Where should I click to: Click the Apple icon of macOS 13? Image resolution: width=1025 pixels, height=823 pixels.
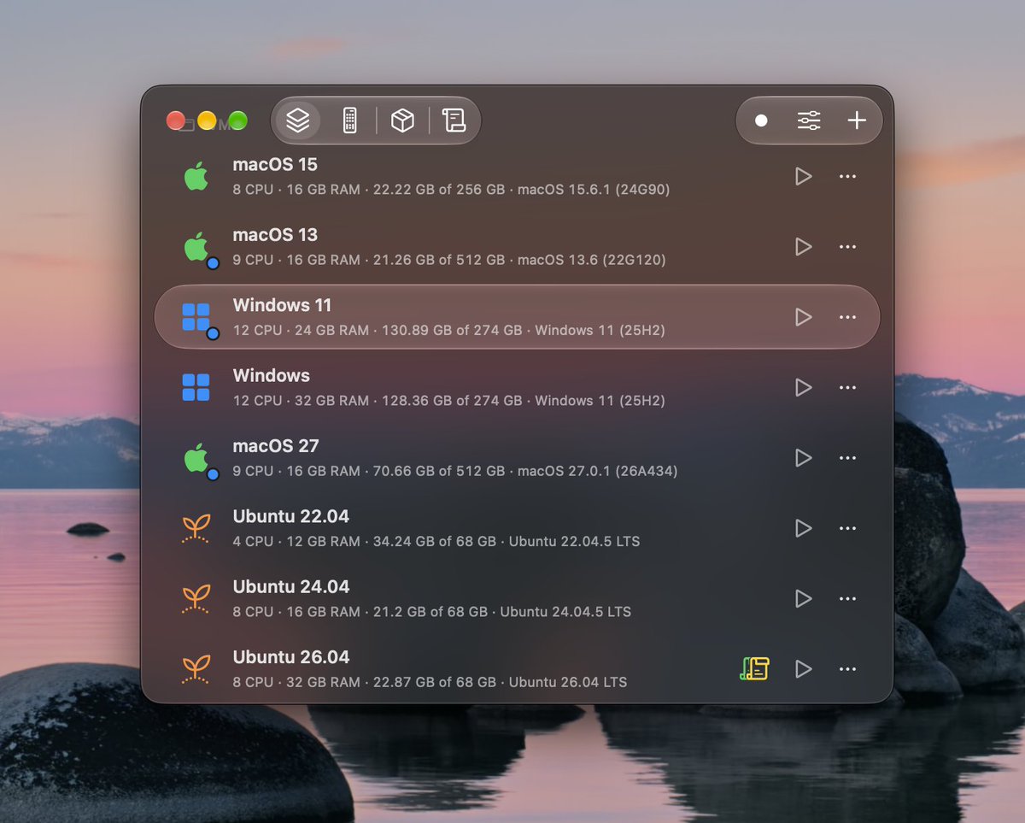[x=196, y=246]
